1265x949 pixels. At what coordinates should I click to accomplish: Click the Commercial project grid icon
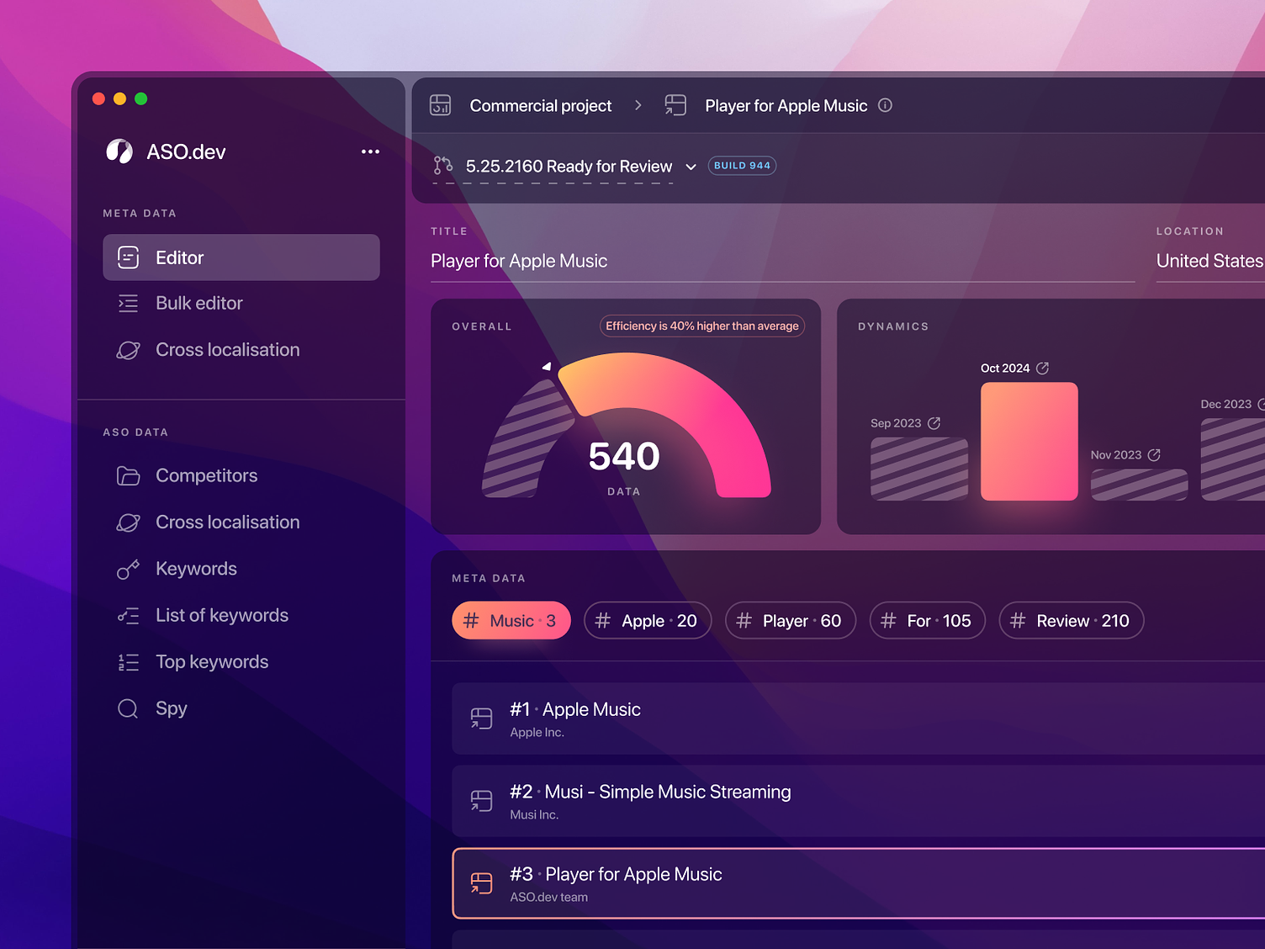point(441,105)
